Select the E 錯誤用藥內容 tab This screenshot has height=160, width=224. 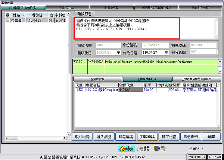point(147,79)
